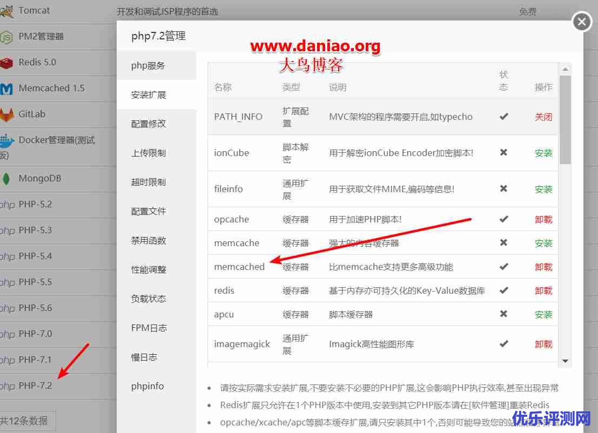Viewport: 598px width, 433px height.
Task: Click the apcu X status icon
Action: click(x=503, y=314)
